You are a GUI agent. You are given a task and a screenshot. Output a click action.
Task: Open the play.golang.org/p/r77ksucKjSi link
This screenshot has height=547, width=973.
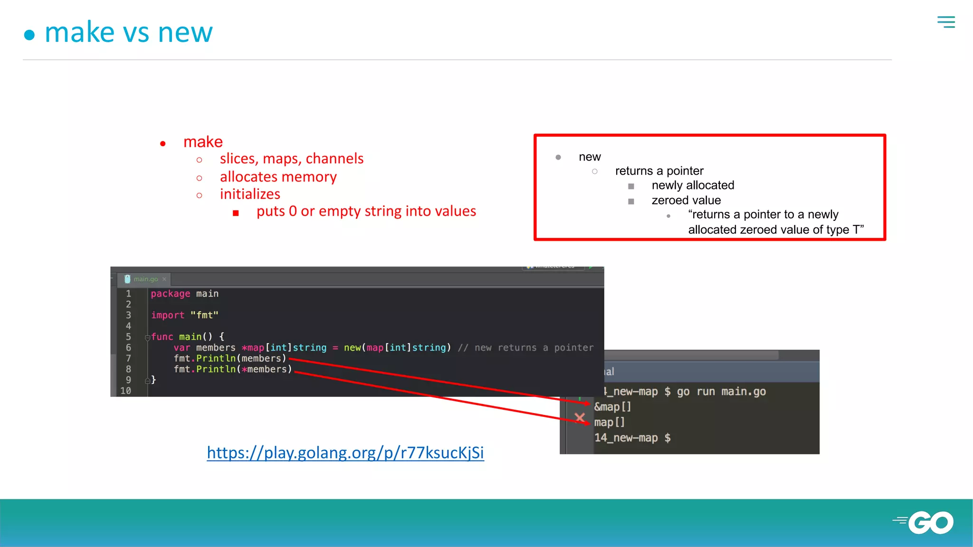coord(345,453)
